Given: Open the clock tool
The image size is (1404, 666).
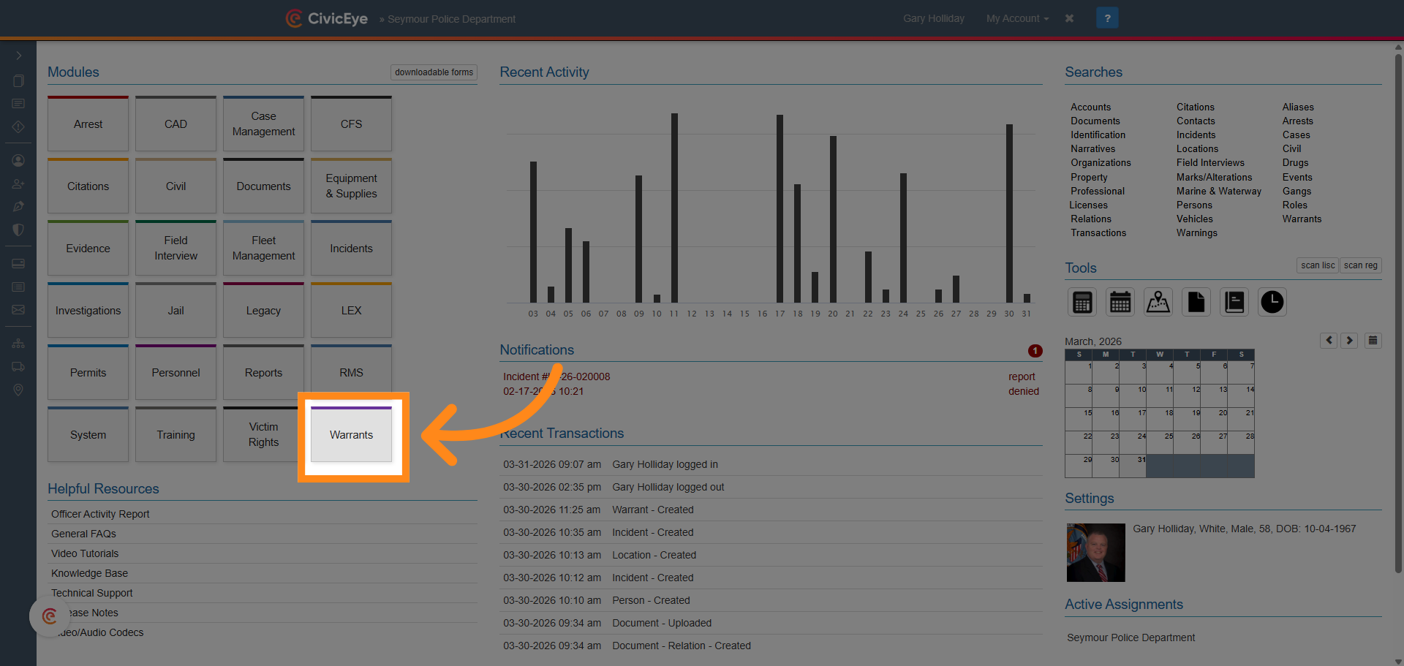Looking at the screenshot, I should (1272, 302).
